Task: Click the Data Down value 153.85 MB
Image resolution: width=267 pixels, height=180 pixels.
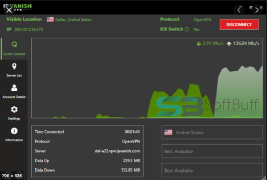Action: [130, 170]
